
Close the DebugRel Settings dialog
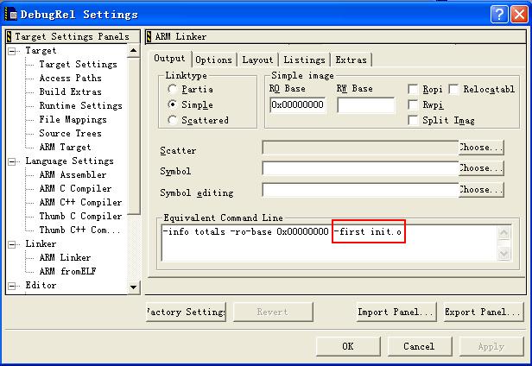click(x=519, y=15)
